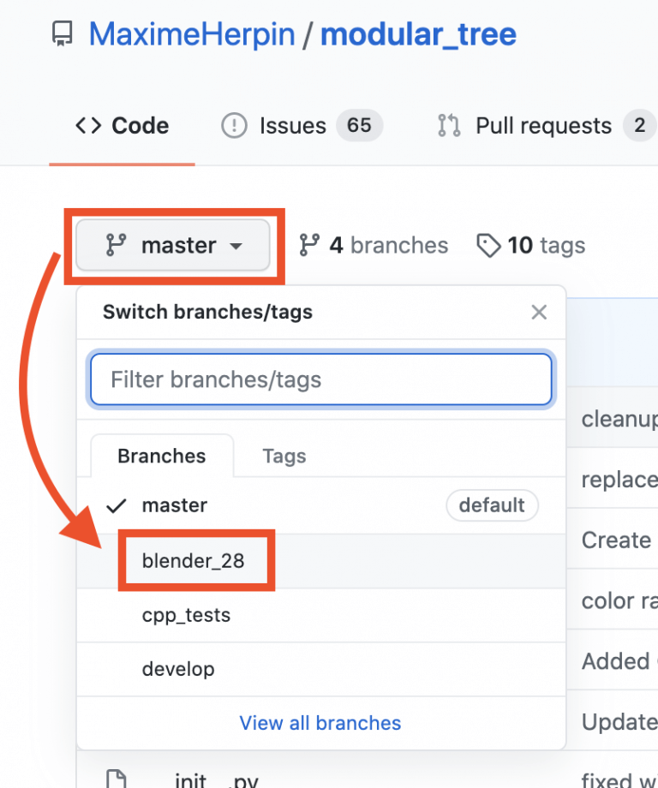Click the tag icon beside 10 tags
This screenshot has width=658, height=788.
[488, 247]
